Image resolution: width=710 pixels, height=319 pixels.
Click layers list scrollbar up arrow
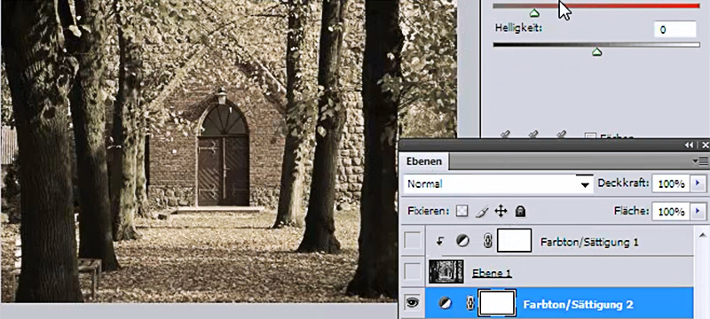[x=702, y=234]
